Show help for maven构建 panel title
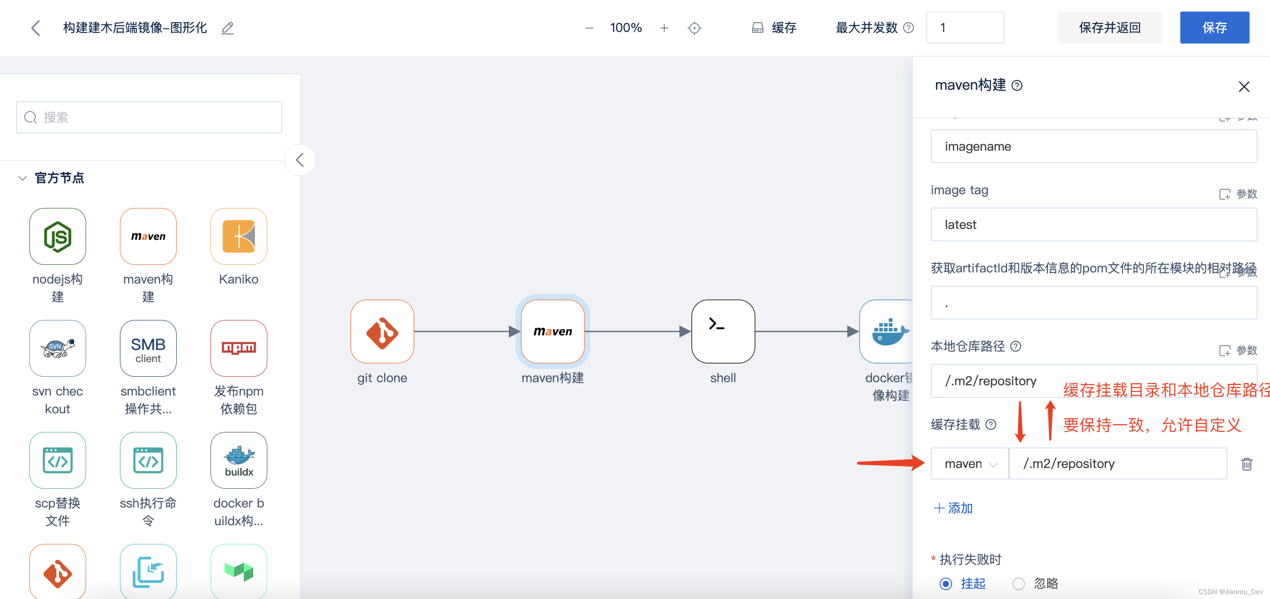The height and width of the screenshot is (599, 1270). pos(1017,86)
